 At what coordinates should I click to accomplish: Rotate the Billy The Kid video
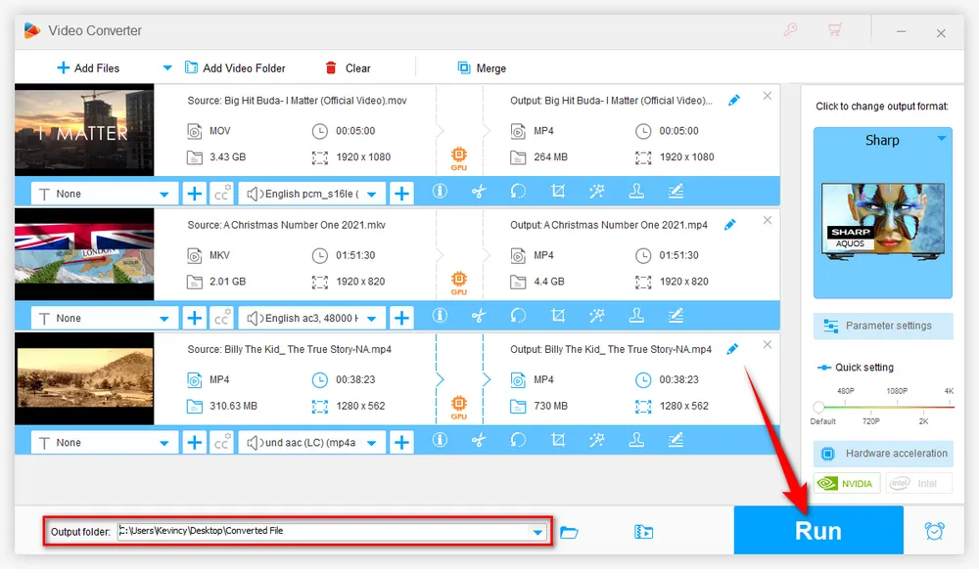coord(518,440)
